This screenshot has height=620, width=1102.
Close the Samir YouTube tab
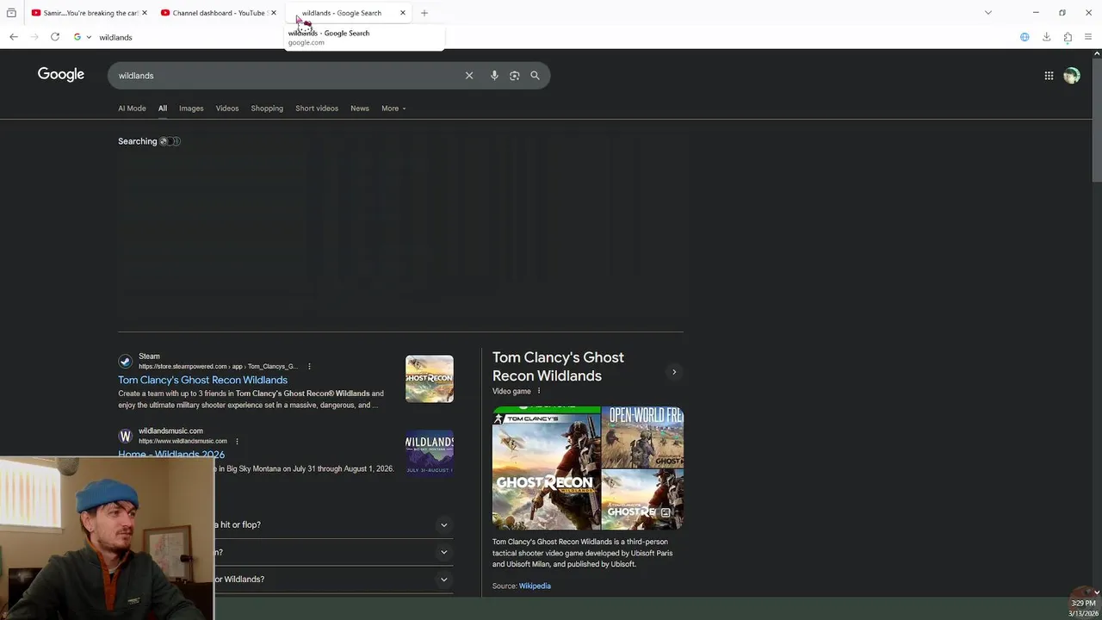[x=145, y=13]
